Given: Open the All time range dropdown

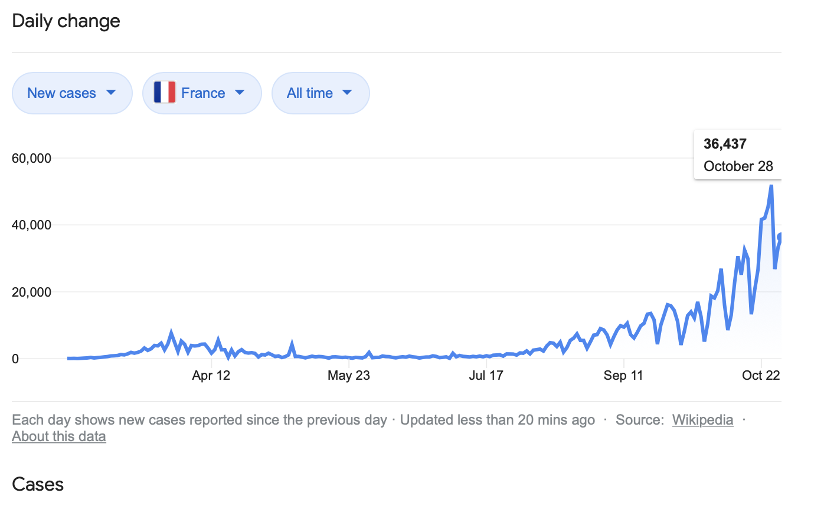Looking at the screenshot, I should pyautogui.click(x=320, y=93).
